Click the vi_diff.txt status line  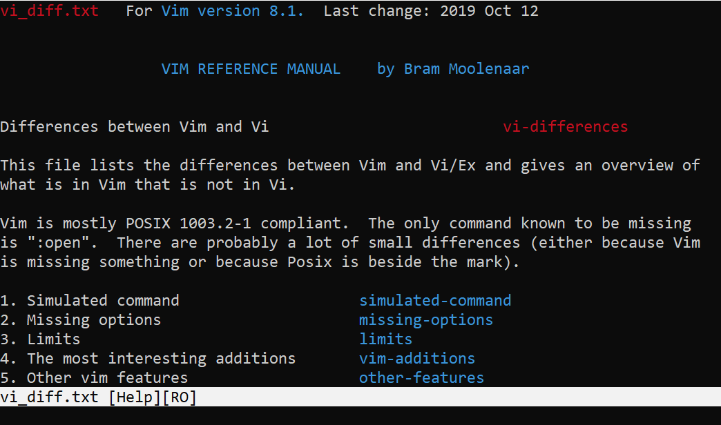(x=51, y=397)
